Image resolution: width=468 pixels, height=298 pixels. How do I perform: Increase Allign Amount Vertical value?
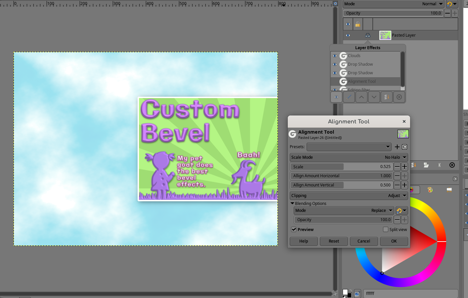pos(404,185)
